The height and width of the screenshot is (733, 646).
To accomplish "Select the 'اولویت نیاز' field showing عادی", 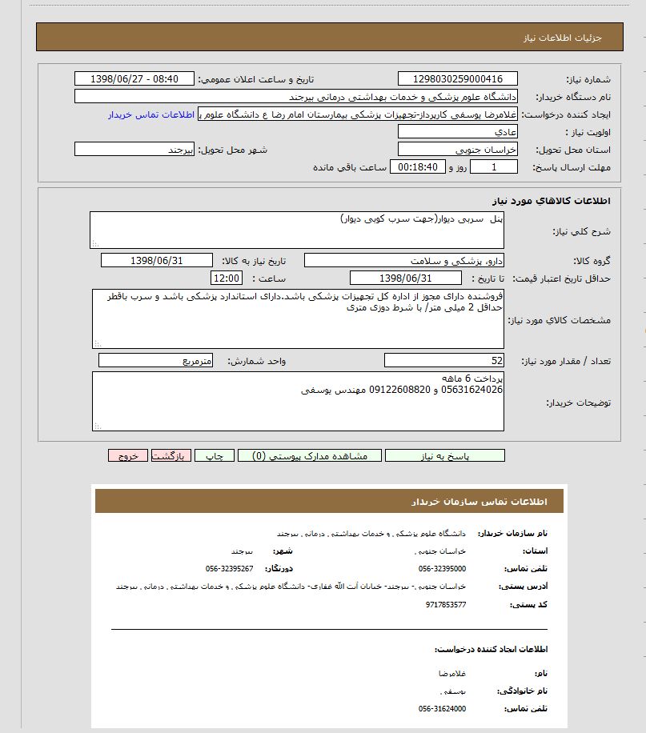I will click(x=457, y=132).
